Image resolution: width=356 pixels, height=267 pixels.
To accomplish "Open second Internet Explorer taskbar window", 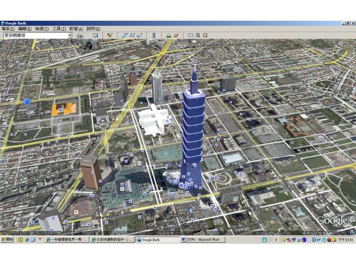I will tap(112, 240).
